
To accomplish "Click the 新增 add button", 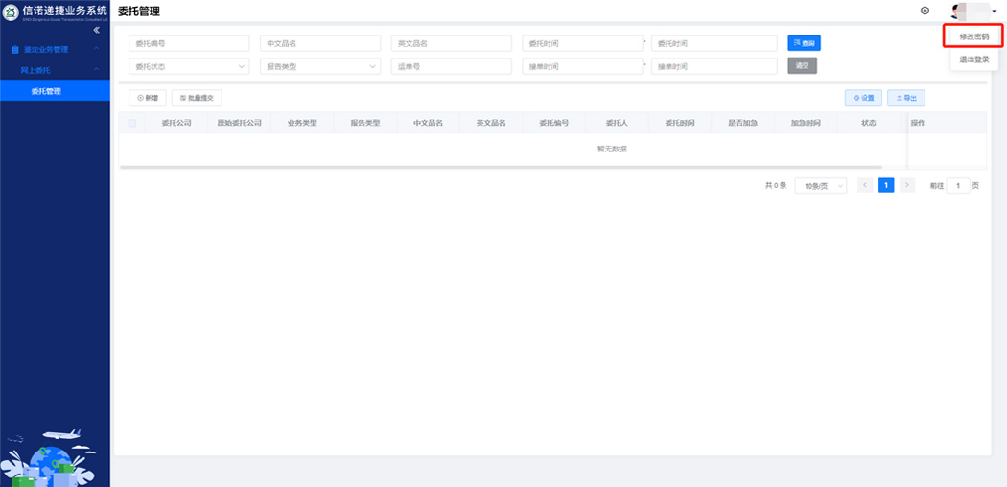I will pyautogui.click(x=148, y=98).
